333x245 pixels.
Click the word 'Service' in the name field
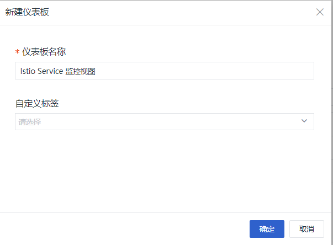tap(50, 71)
